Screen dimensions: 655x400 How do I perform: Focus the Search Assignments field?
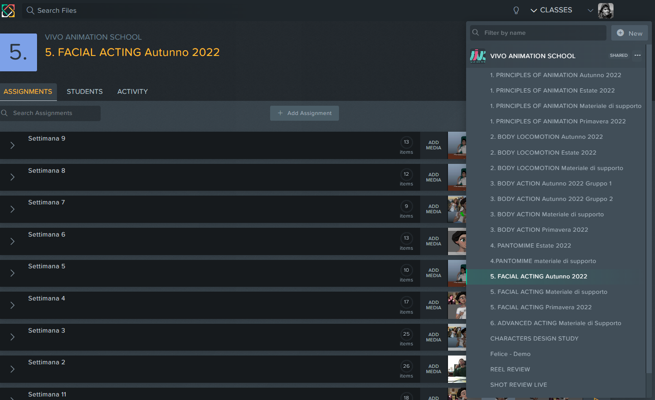pyautogui.click(x=50, y=113)
